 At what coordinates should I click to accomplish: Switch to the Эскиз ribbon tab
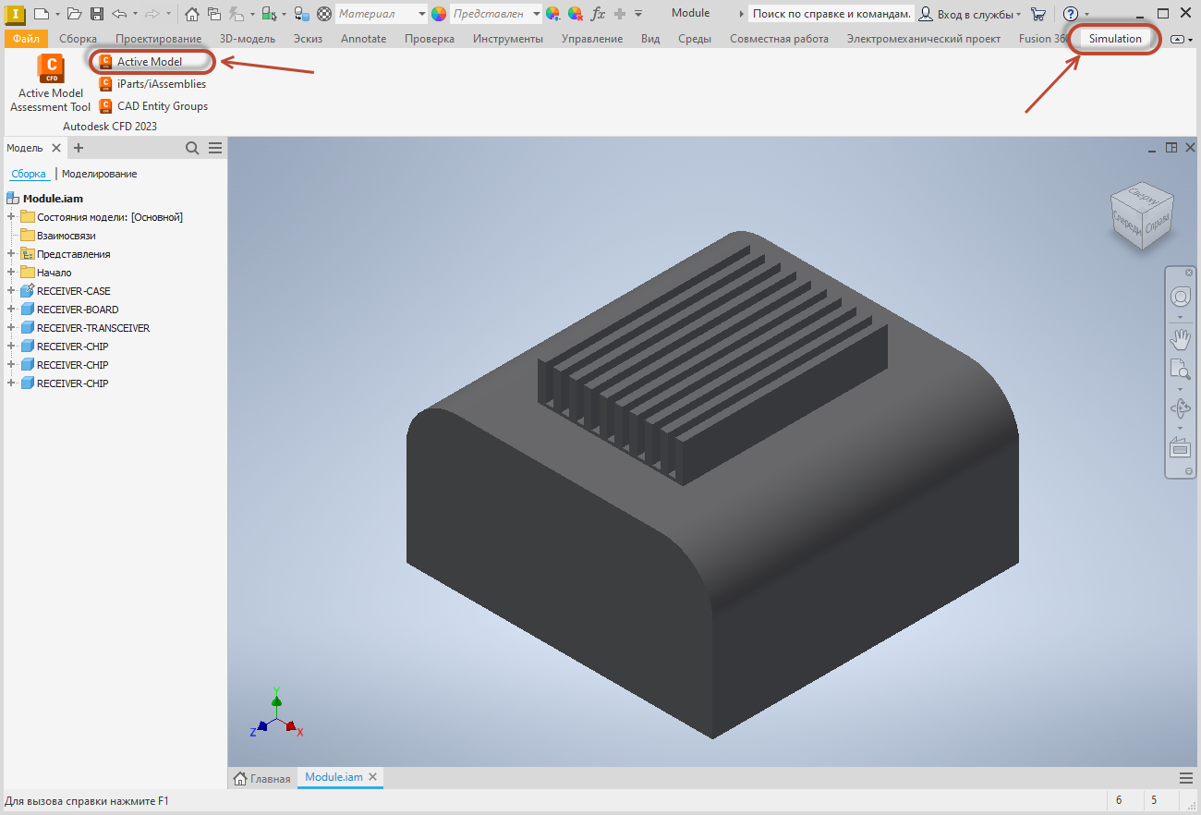point(308,39)
